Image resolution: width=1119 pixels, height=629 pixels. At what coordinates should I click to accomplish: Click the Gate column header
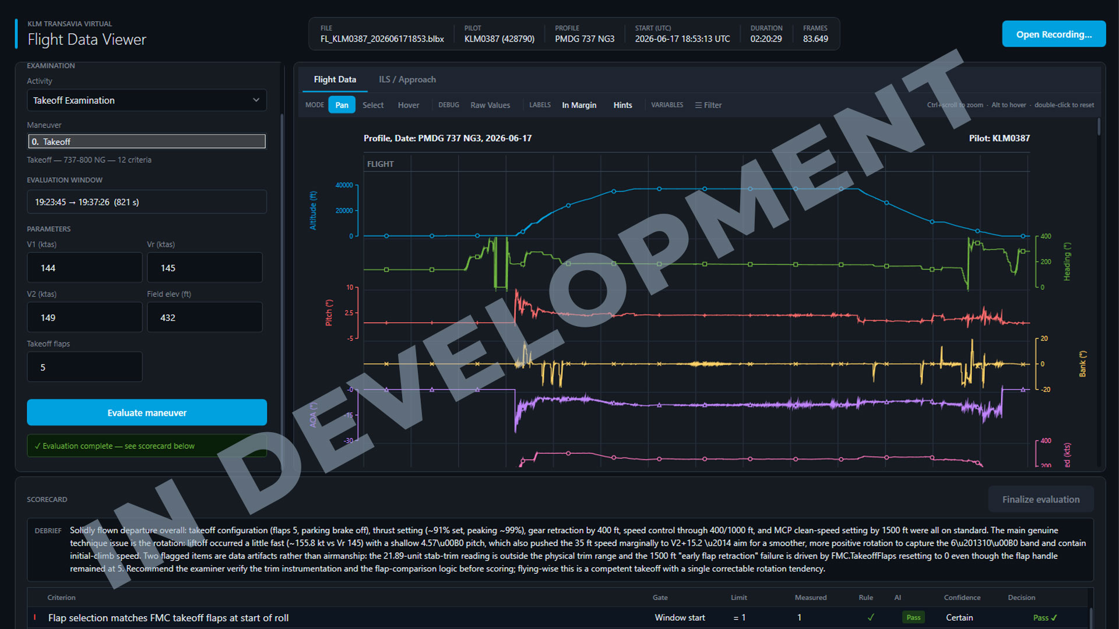pyautogui.click(x=660, y=598)
